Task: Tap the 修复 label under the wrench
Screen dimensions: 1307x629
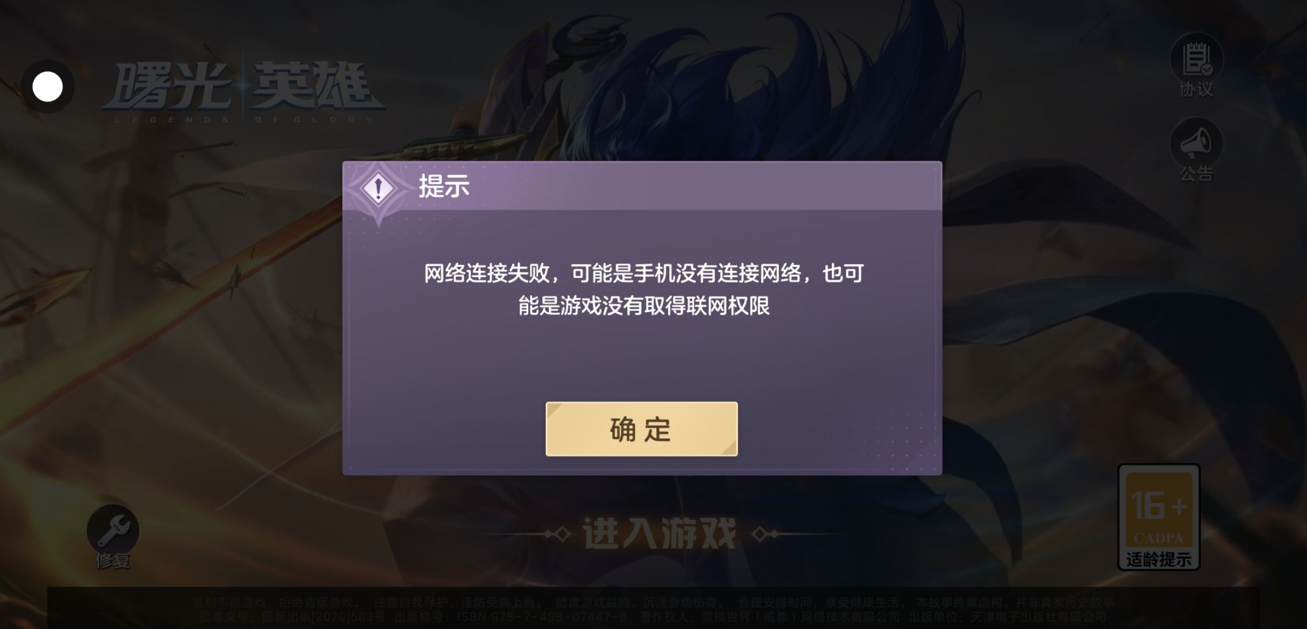Action: [113, 560]
